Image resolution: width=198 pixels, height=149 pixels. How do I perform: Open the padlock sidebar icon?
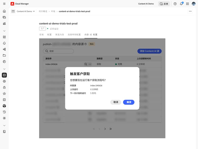click(4, 88)
